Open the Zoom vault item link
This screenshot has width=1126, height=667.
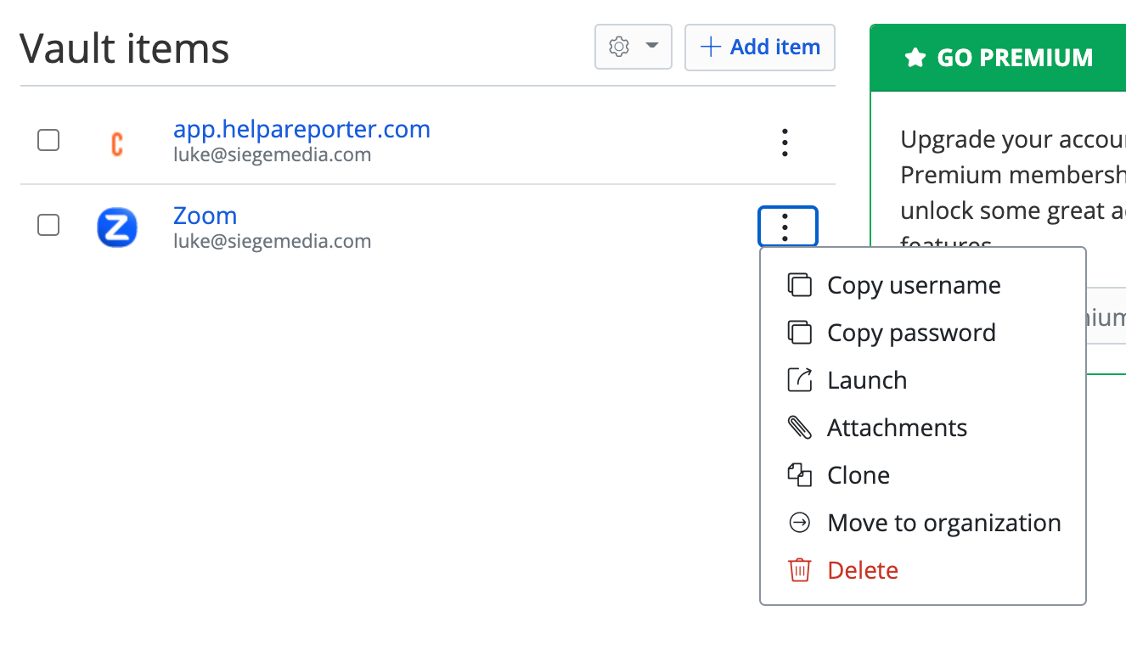205,215
